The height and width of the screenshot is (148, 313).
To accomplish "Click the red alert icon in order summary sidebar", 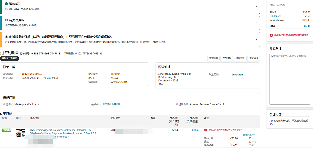I will coord(271,35).
